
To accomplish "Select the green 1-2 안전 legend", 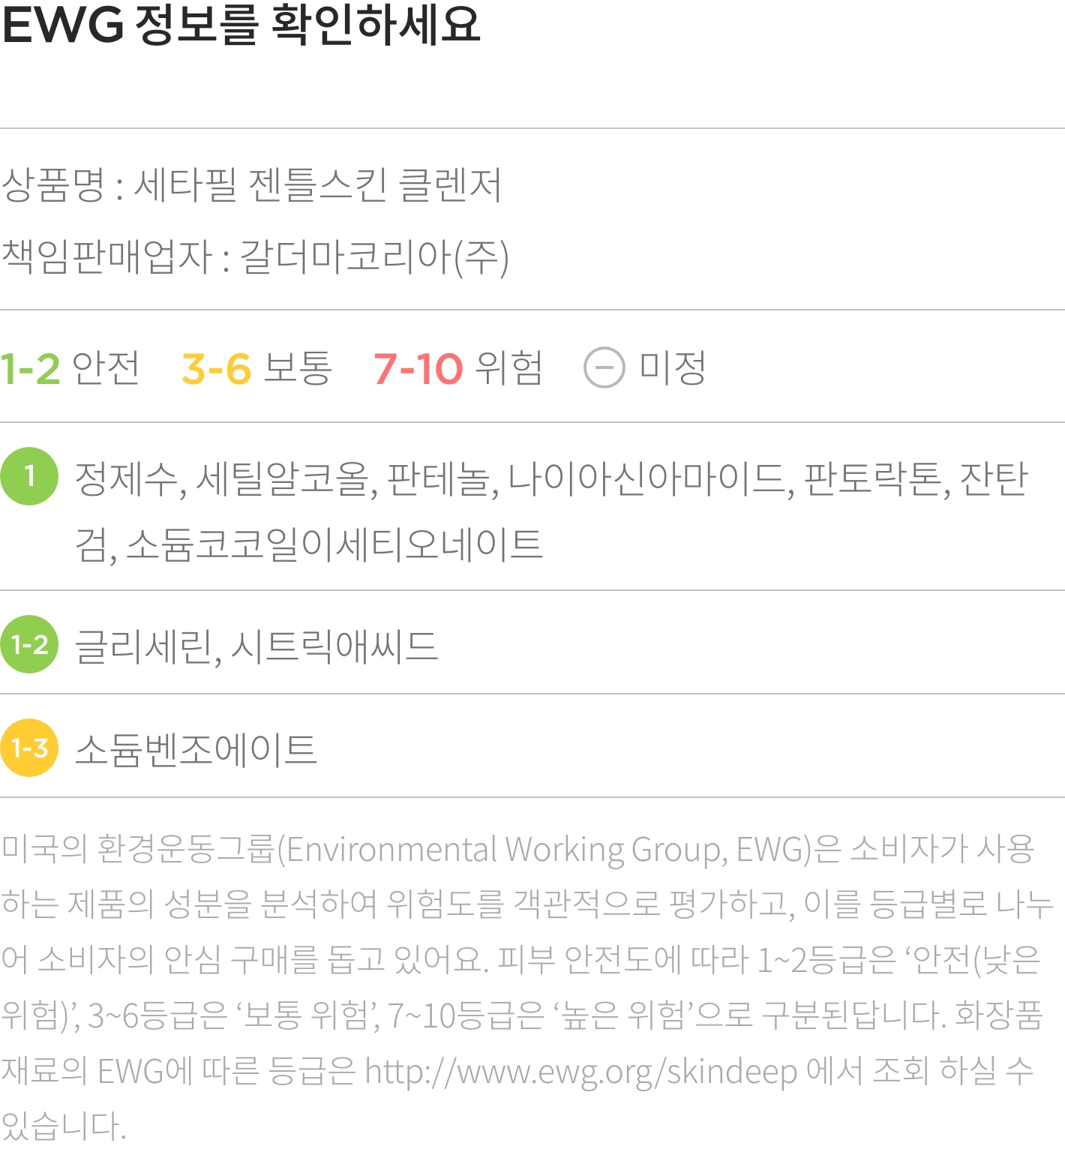I will pos(70,368).
